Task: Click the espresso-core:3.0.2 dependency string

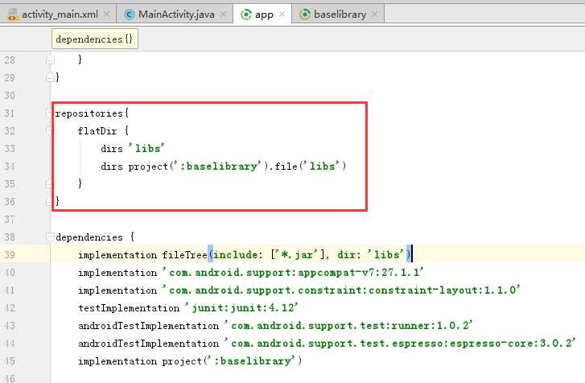Action: tap(400, 343)
